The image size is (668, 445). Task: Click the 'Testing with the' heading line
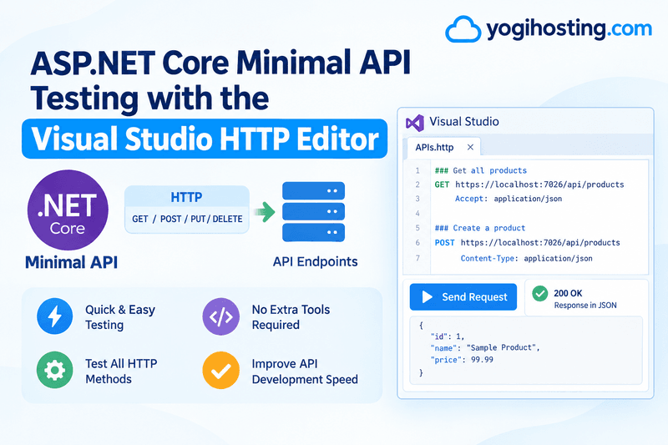point(149,99)
